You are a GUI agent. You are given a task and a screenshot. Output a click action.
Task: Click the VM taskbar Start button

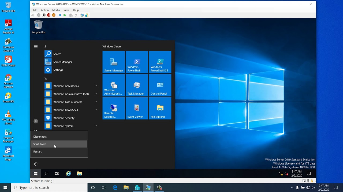tap(35, 174)
